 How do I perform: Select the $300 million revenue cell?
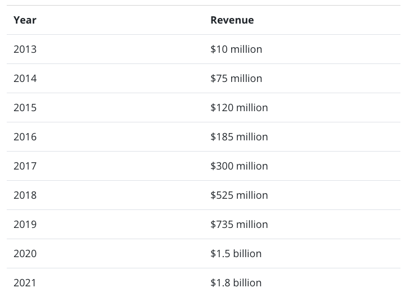tap(239, 166)
